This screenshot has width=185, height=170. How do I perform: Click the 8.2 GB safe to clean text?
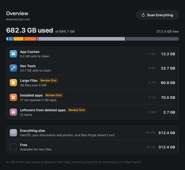[35, 56]
